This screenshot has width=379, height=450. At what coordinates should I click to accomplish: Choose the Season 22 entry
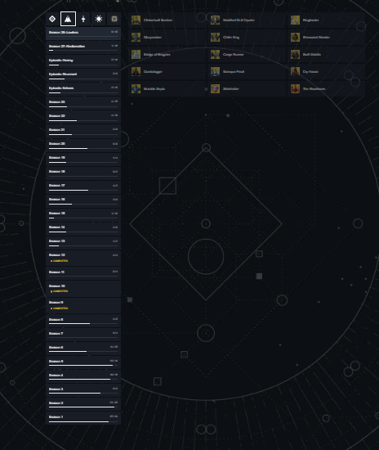point(83,117)
